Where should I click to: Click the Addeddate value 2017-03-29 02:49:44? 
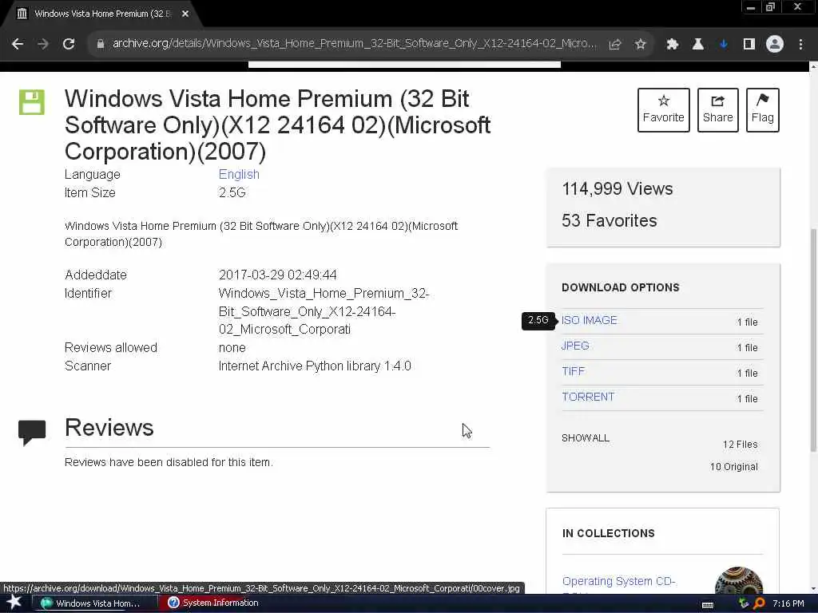click(277, 275)
